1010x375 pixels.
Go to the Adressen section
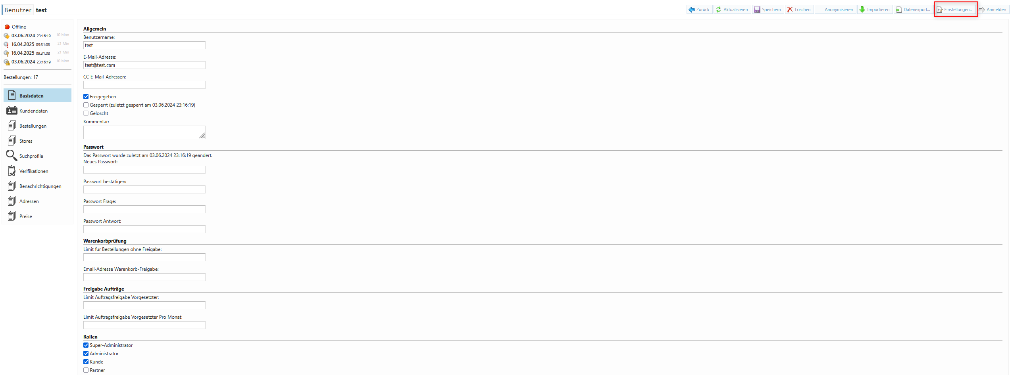click(x=29, y=201)
